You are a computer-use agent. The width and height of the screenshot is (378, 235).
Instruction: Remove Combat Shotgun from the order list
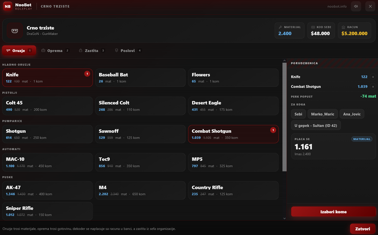tap(373, 87)
